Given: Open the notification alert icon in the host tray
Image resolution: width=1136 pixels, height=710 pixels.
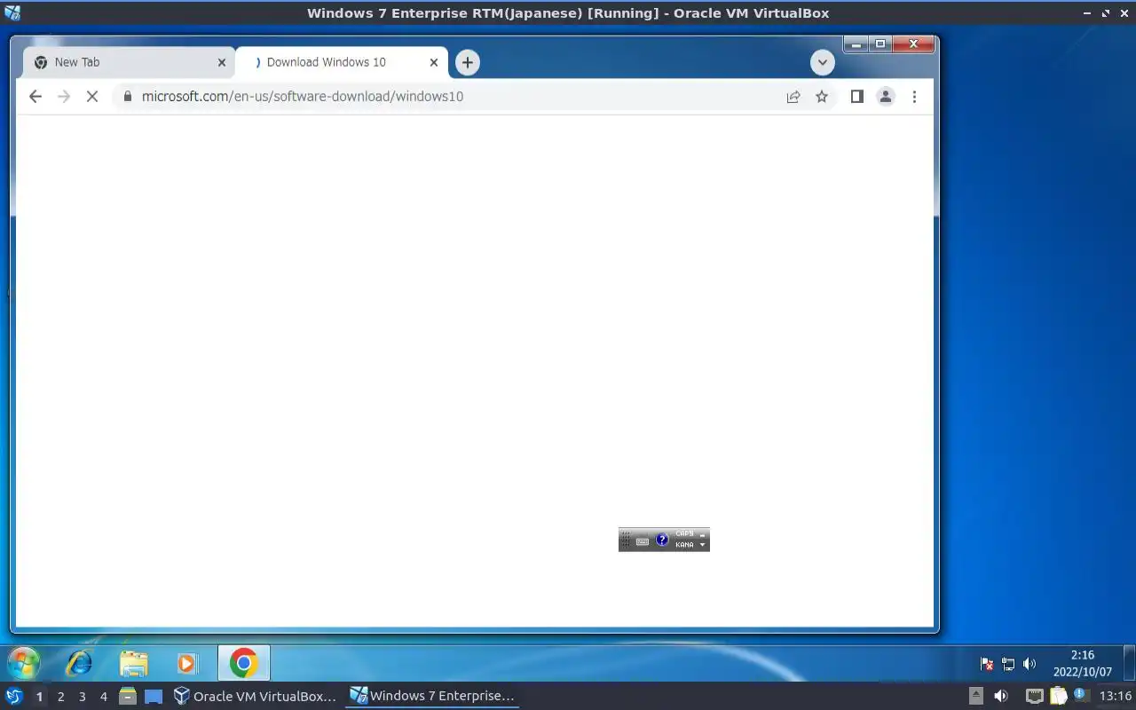Looking at the screenshot, I should (1081, 696).
